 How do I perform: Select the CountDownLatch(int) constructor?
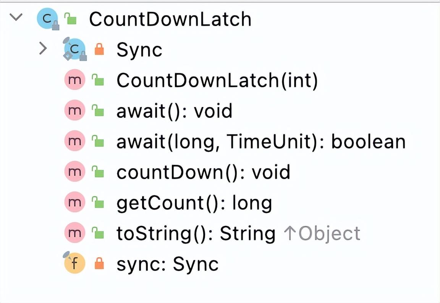(217, 81)
